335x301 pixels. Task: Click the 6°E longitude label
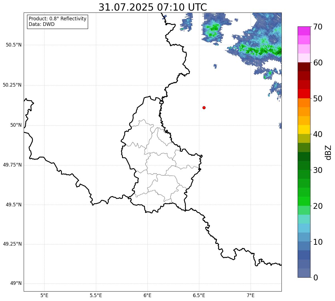[x=147, y=295]
